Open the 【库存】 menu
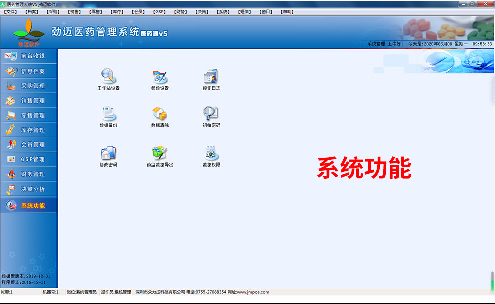This screenshot has width=495, height=304. (117, 12)
